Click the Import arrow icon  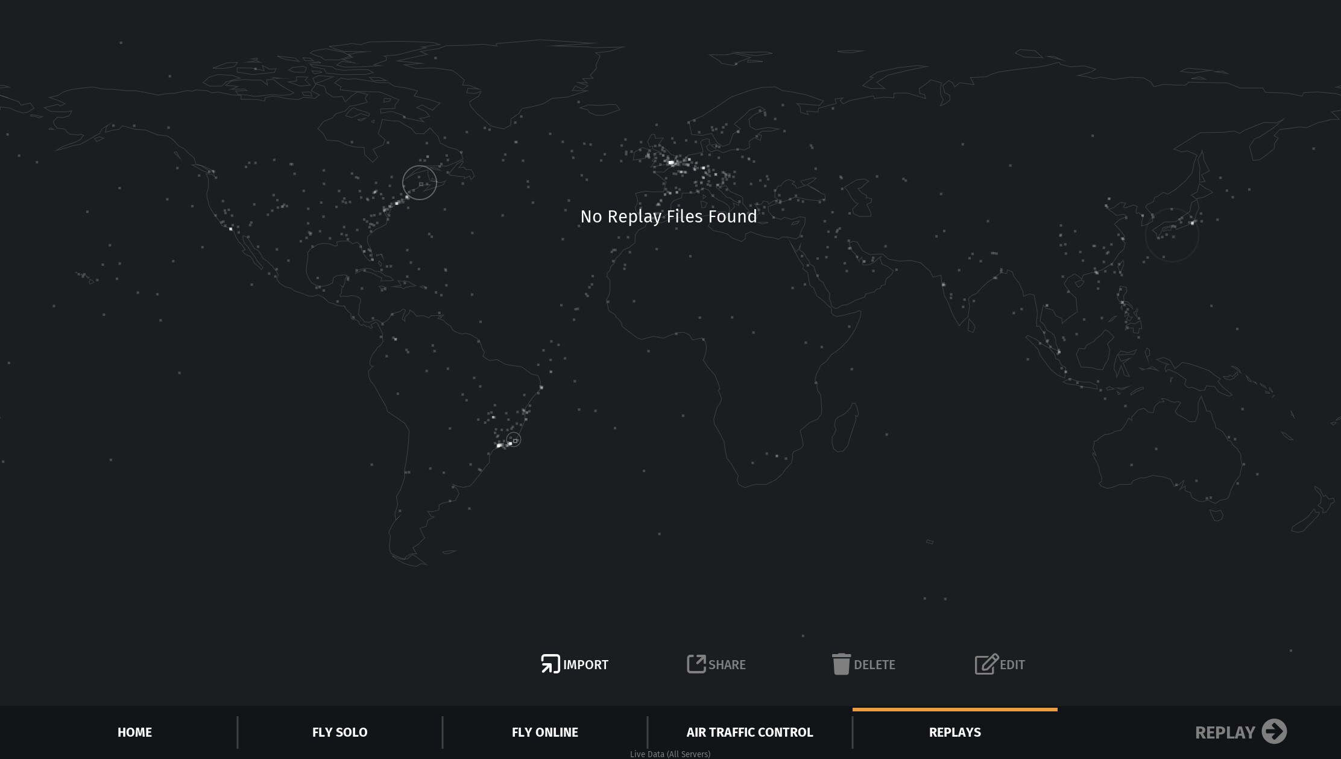click(x=550, y=664)
